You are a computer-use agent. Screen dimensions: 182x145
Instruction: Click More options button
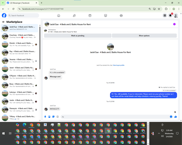pos(144,36)
